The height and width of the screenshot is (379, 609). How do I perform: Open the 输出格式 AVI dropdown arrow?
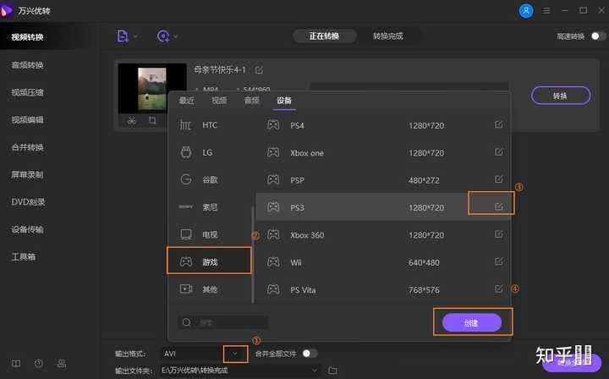[x=235, y=354]
